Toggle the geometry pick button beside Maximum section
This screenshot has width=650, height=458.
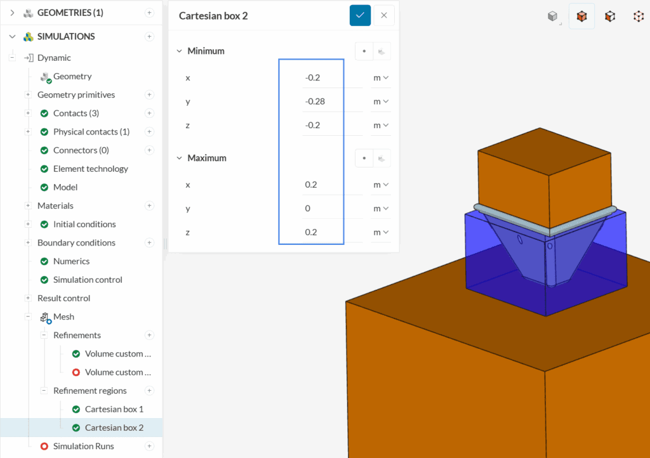click(381, 157)
